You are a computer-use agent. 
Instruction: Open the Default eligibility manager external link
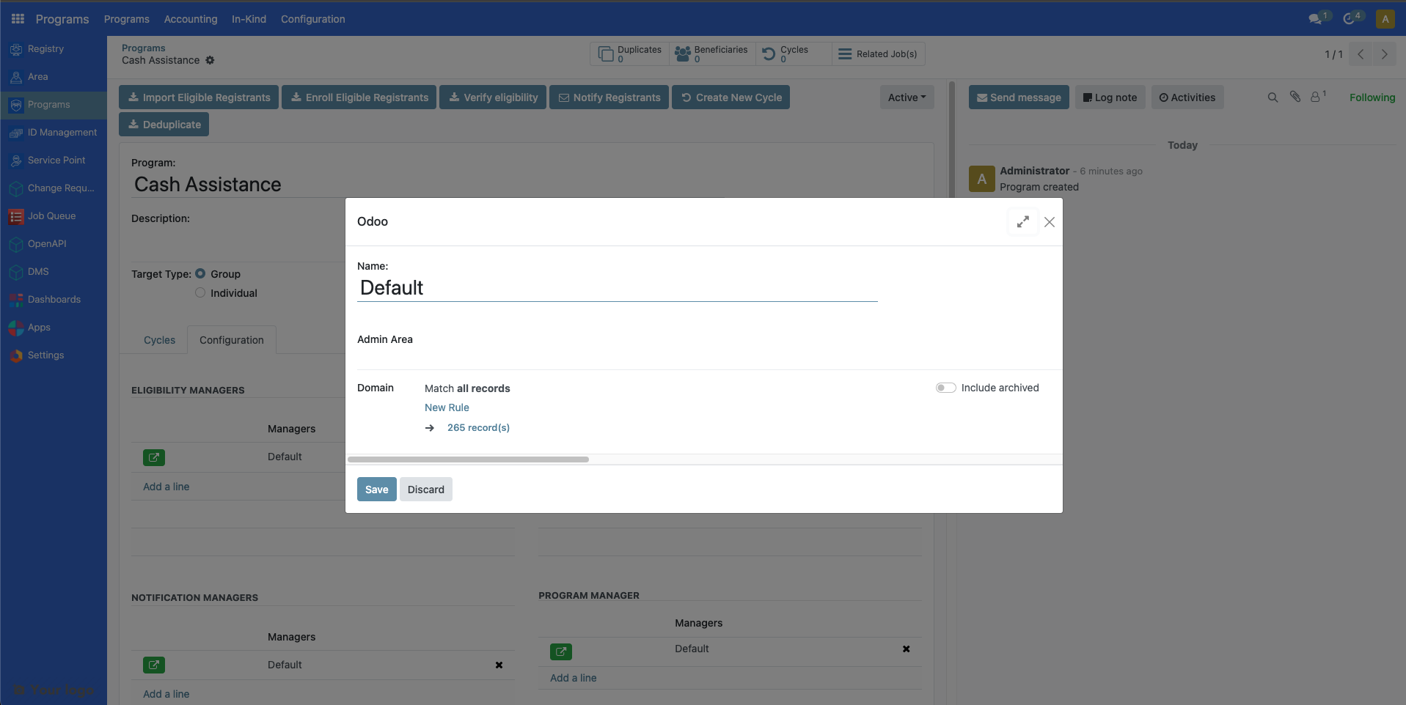(153, 457)
